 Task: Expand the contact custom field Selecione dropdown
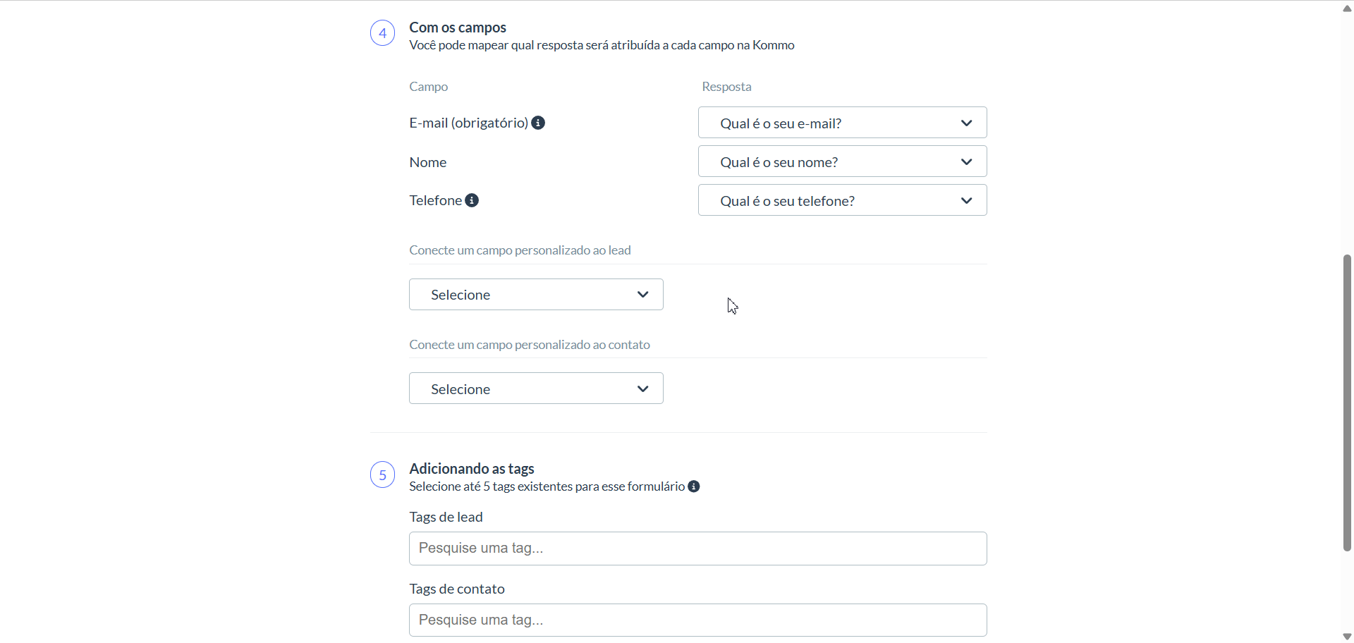tap(536, 388)
